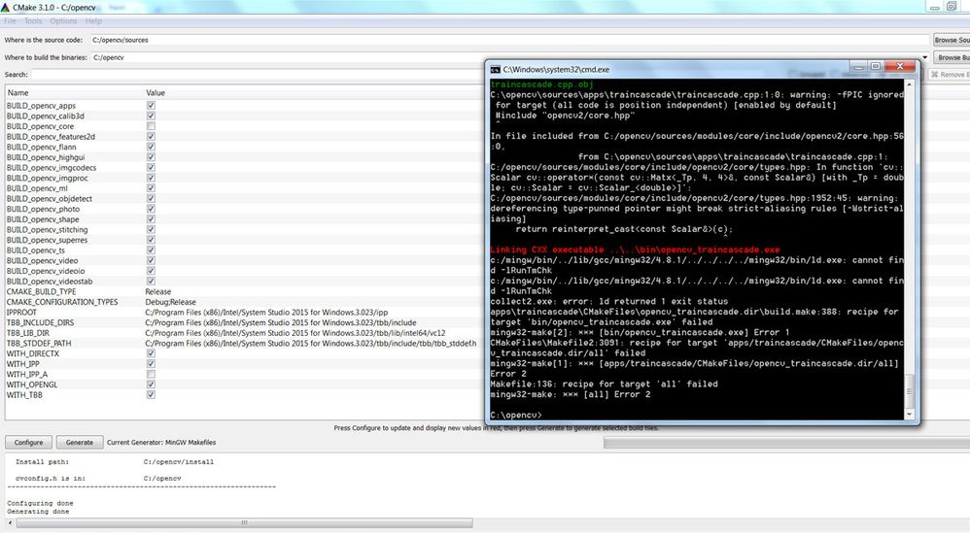Click 'Current Generator: MinGW Makefiles' label
970x533 pixels.
(x=161, y=442)
